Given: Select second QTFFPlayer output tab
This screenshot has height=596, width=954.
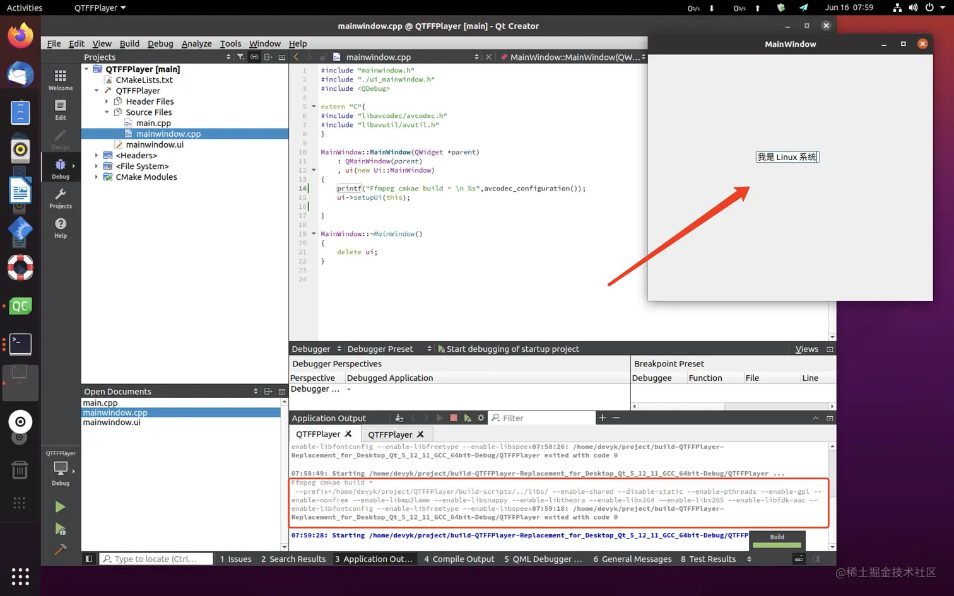Looking at the screenshot, I should (x=396, y=434).
